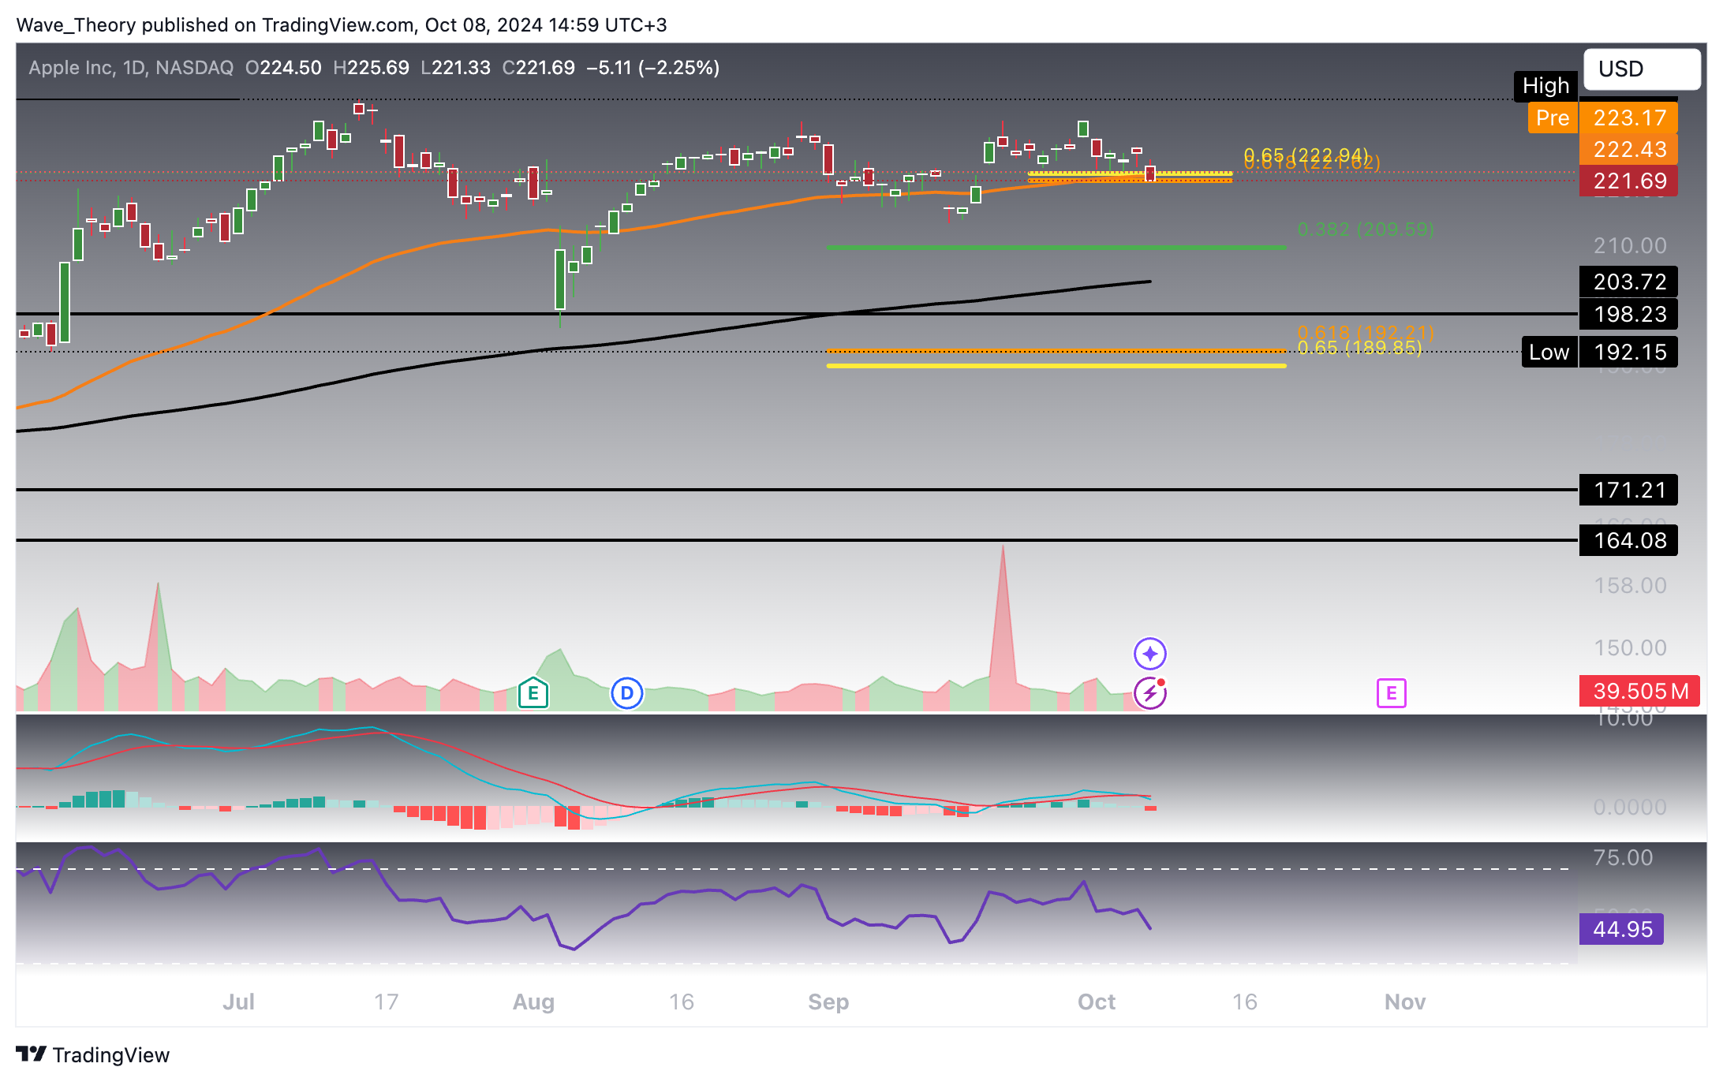Viewport: 1723px width, 1082px height.
Task: Click the 203.72 moving average price tag
Action: point(1628,282)
